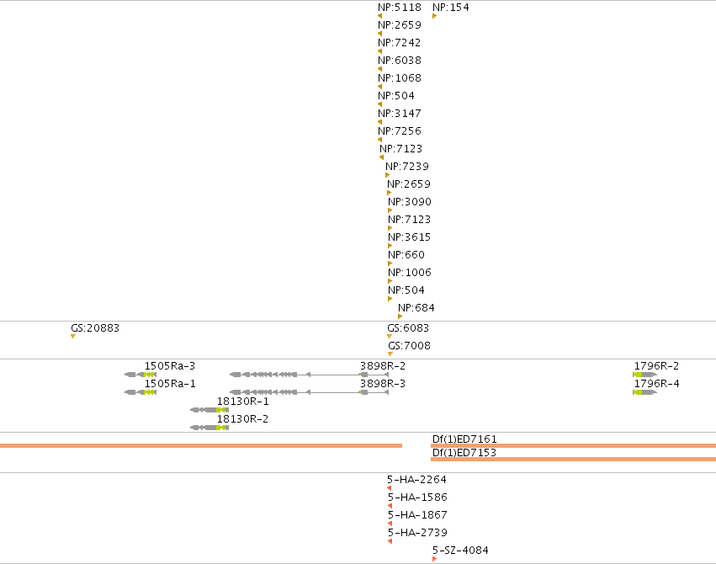Select the right-pointing NP:7123 marker above NP:3615
Viewport: 716px width, 564px height.
point(390,228)
